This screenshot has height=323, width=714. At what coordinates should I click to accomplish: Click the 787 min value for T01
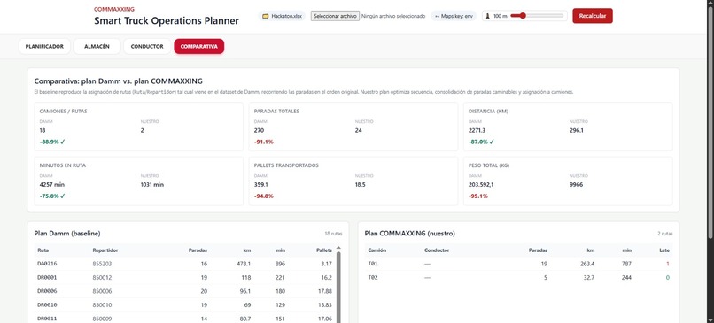tap(626, 264)
